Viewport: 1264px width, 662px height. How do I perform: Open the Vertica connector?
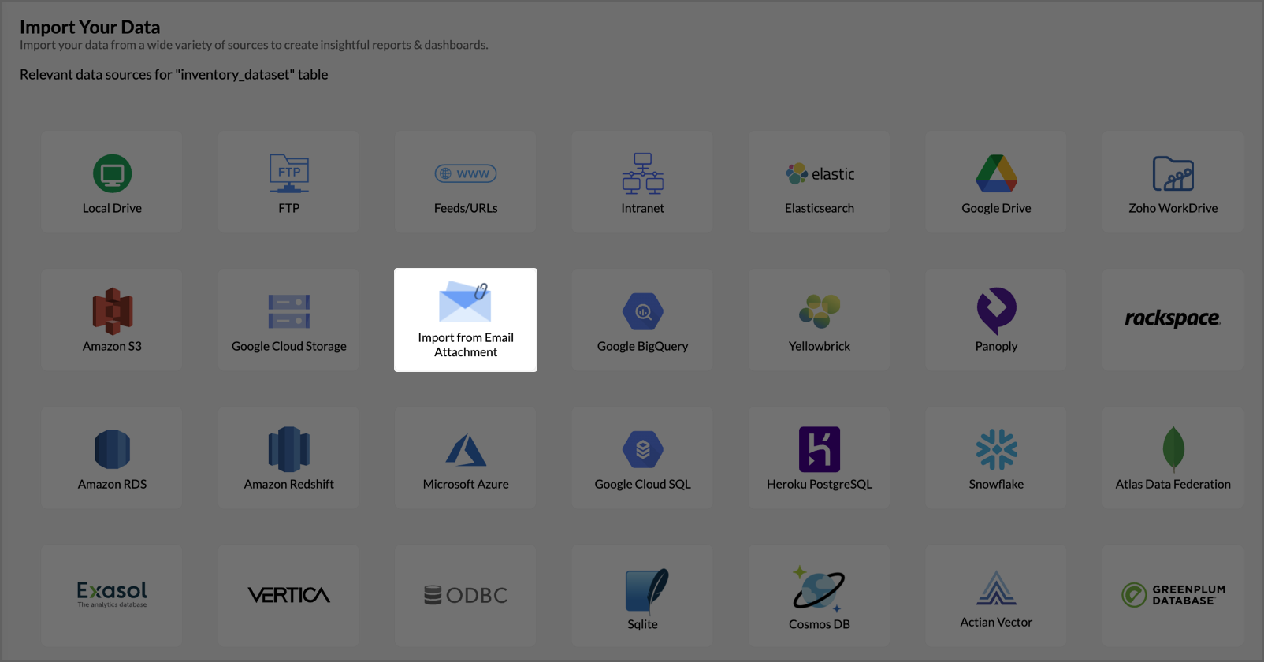tap(288, 596)
